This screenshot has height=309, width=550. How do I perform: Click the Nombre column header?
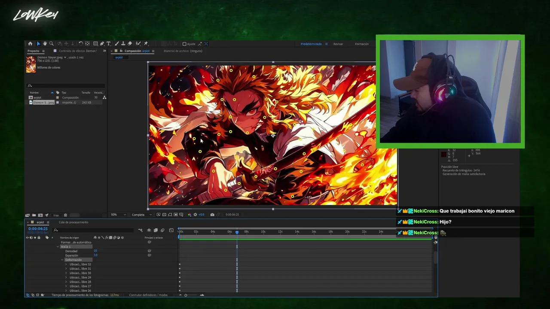click(x=34, y=92)
